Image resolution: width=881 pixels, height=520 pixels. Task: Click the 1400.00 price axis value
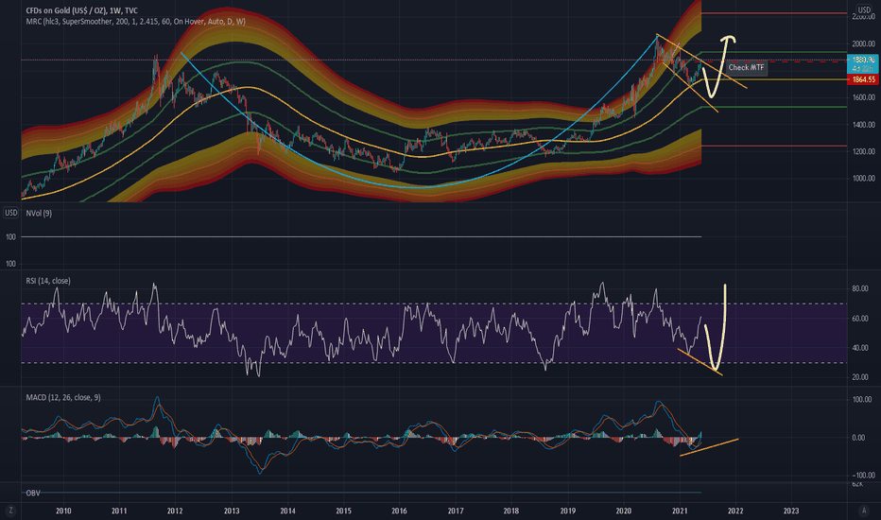point(864,125)
